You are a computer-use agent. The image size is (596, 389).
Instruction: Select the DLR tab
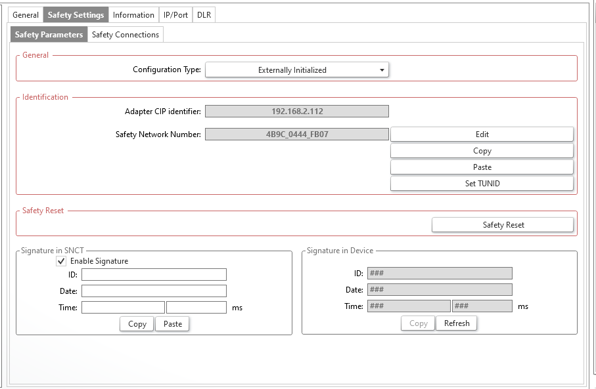tap(204, 15)
